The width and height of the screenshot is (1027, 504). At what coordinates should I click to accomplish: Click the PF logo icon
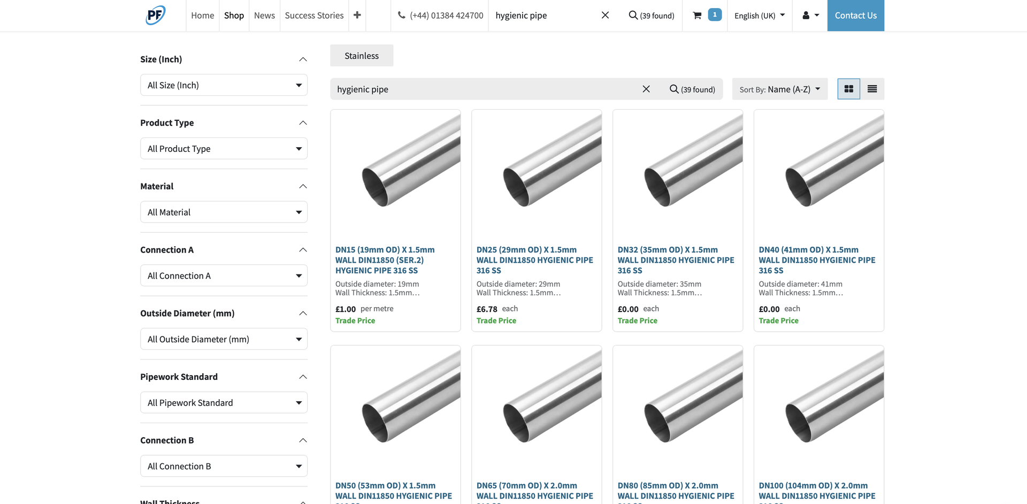coord(156,15)
